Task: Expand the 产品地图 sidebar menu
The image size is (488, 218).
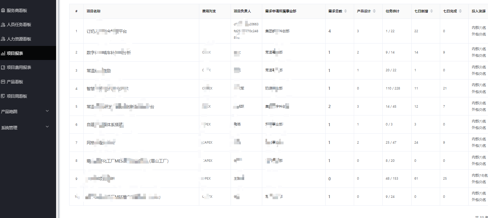Action: [x=47, y=111]
